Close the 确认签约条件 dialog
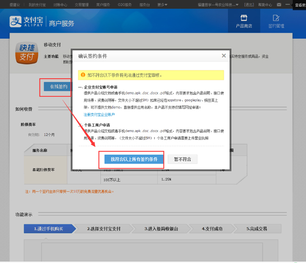The image size is (306, 263). (224, 56)
